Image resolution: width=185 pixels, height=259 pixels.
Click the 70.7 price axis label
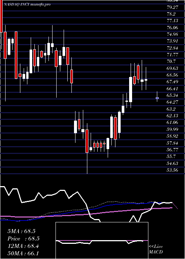coord(171,61)
